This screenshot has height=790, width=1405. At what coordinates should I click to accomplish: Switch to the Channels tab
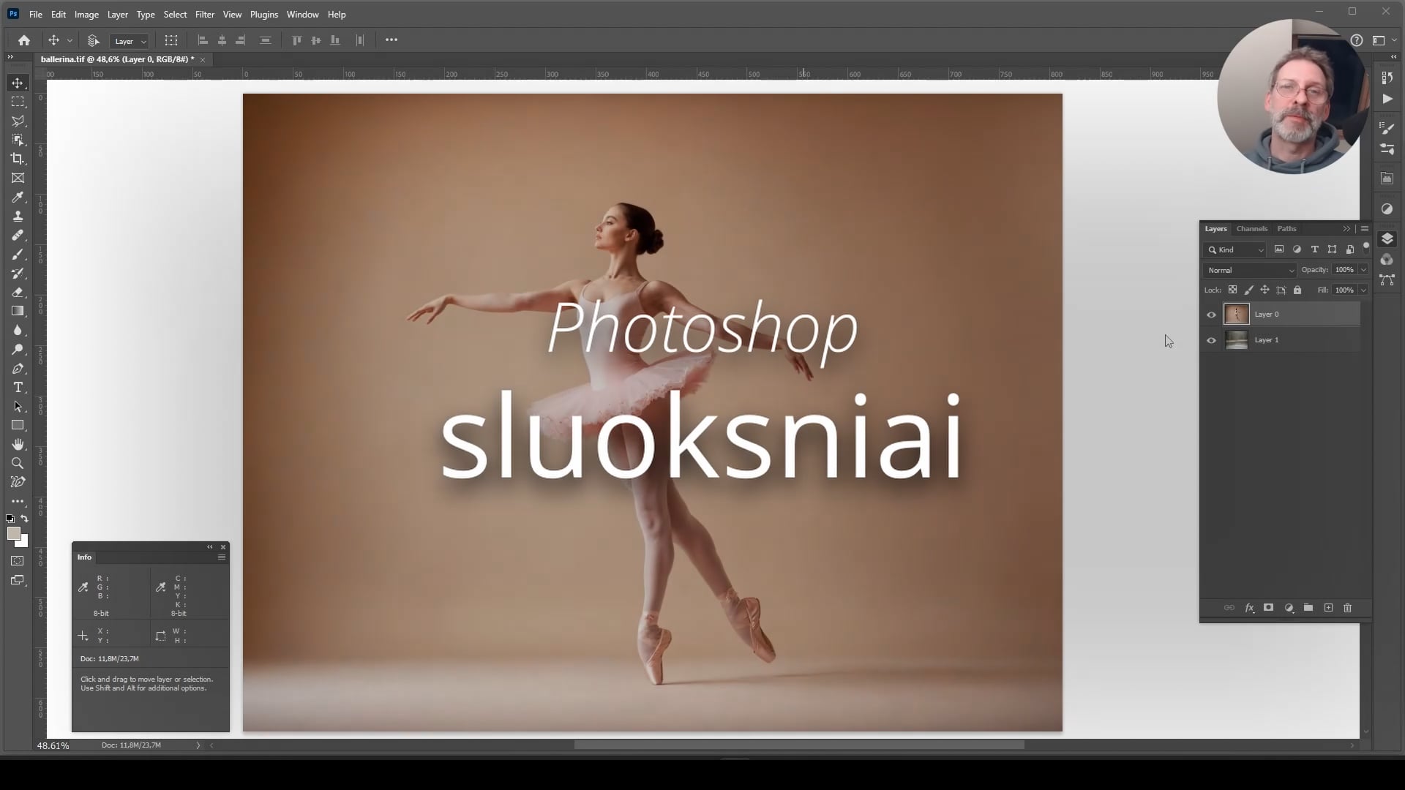pos(1252,229)
